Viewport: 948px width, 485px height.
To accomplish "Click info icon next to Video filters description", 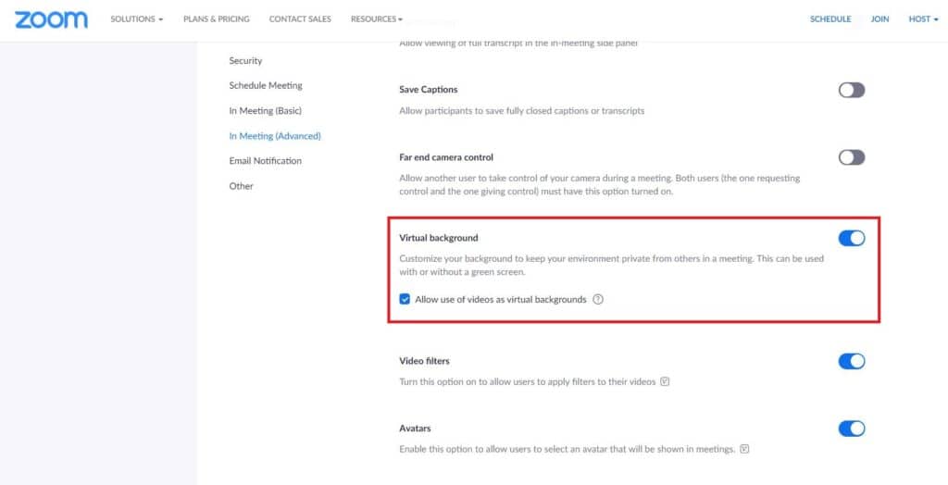I will click(x=665, y=381).
